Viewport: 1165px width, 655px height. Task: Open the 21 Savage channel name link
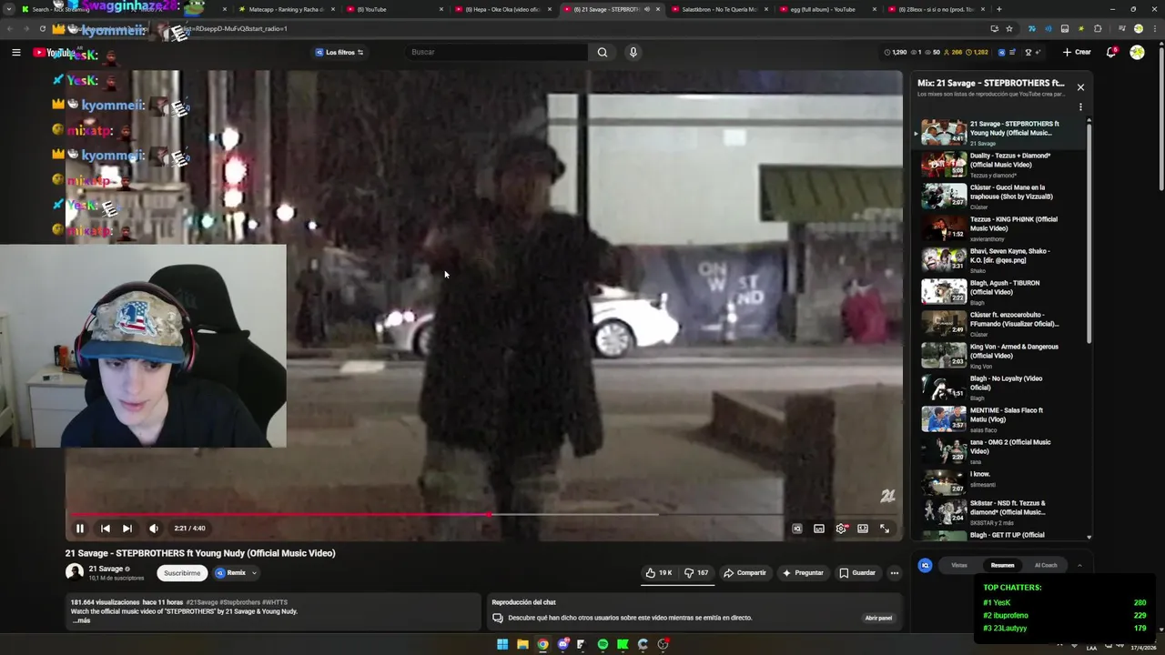(106, 569)
